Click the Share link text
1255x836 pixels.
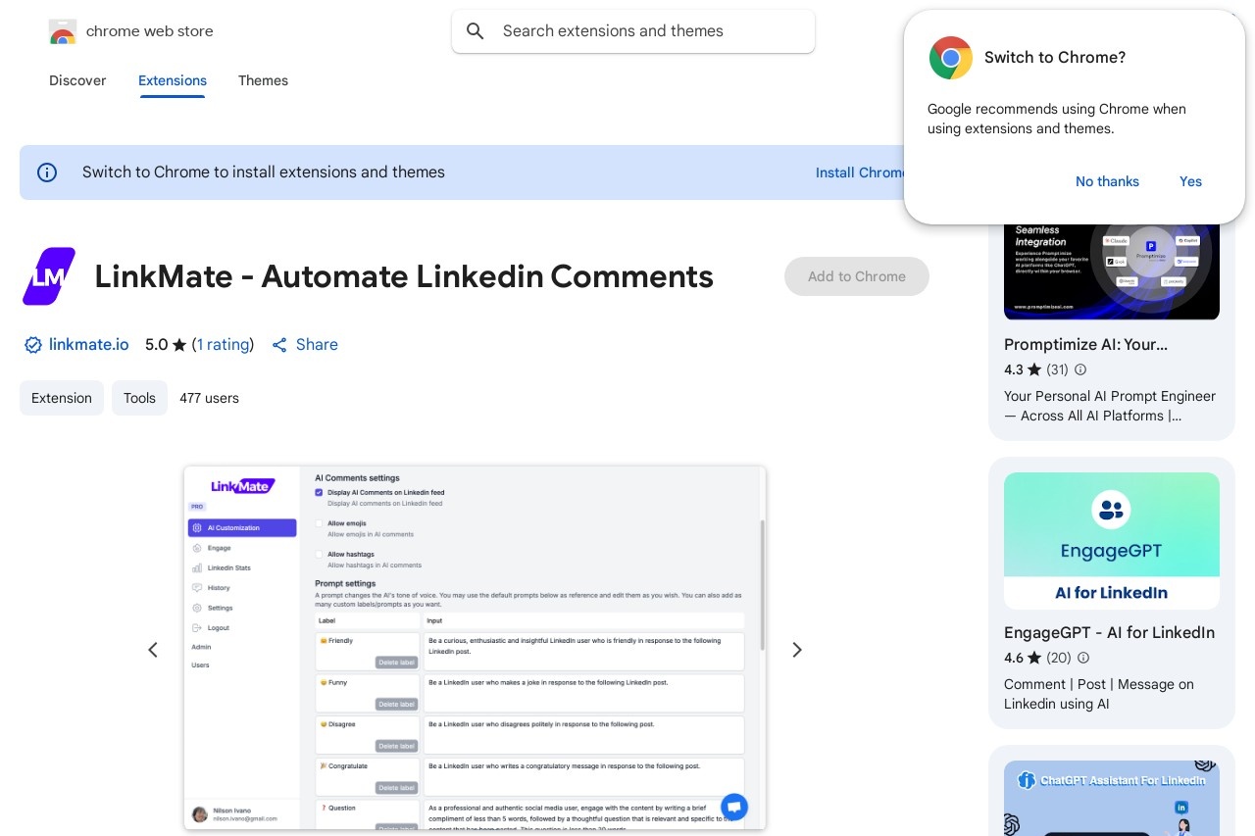click(317, 345)
